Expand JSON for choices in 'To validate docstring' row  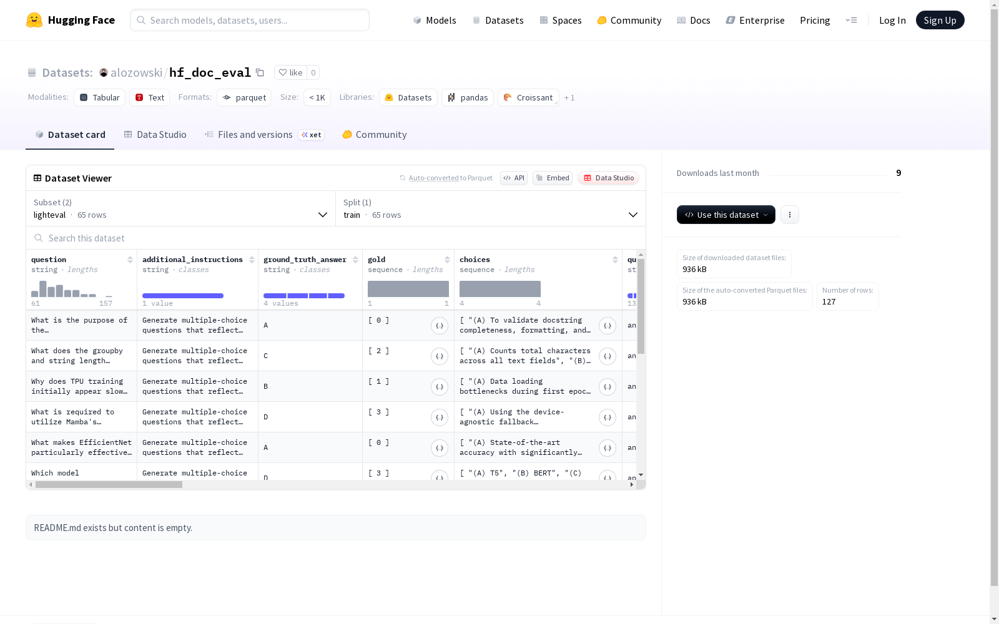point(608,326)
